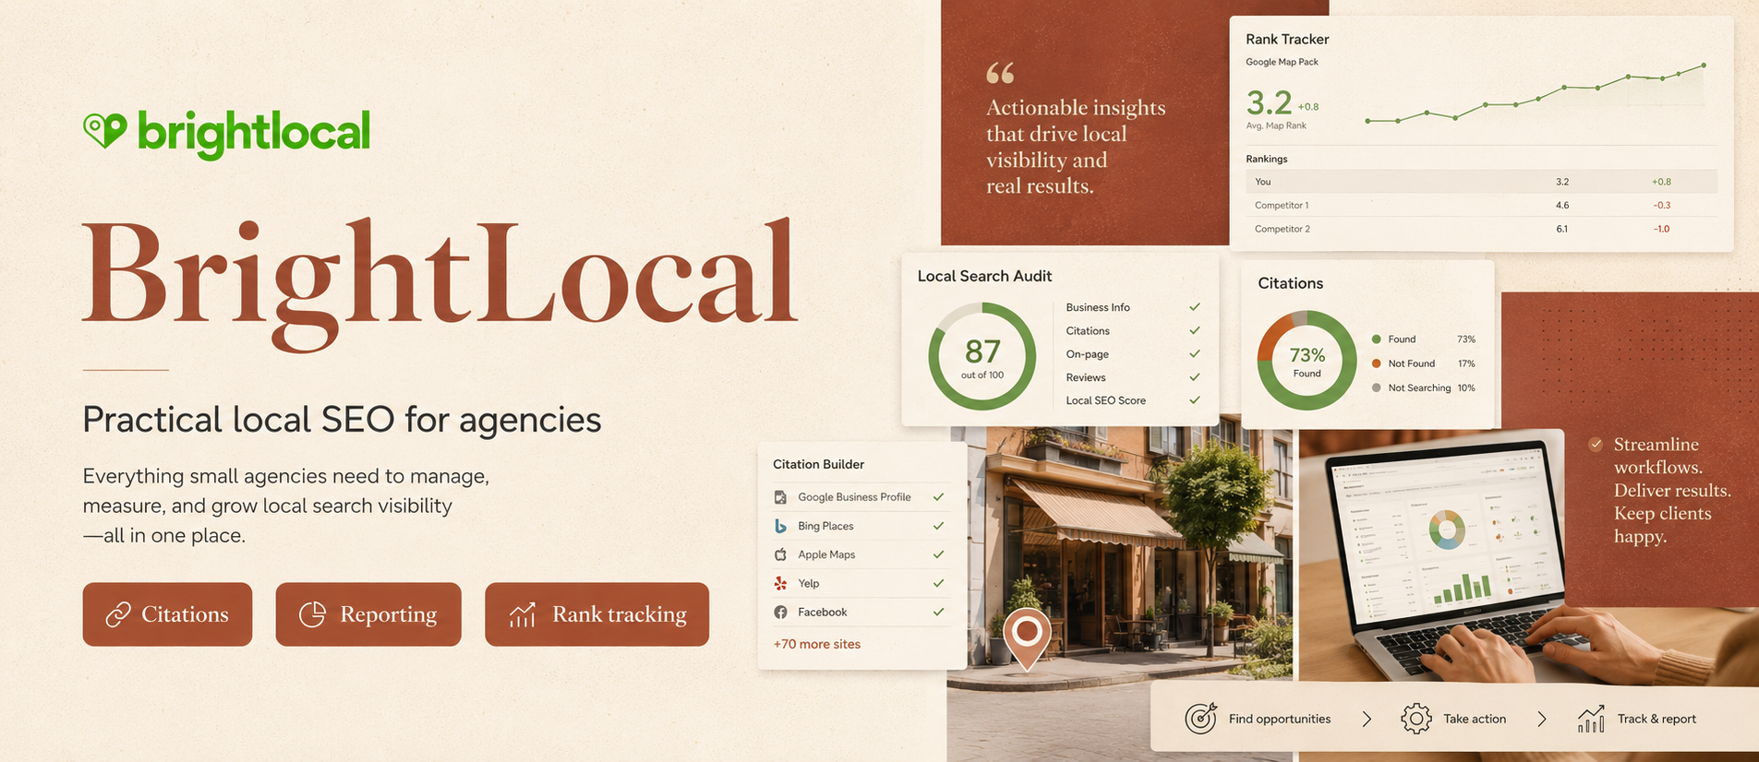Click the checkmark for Apple Maps
1759x762 pixels.
point(938,554)
